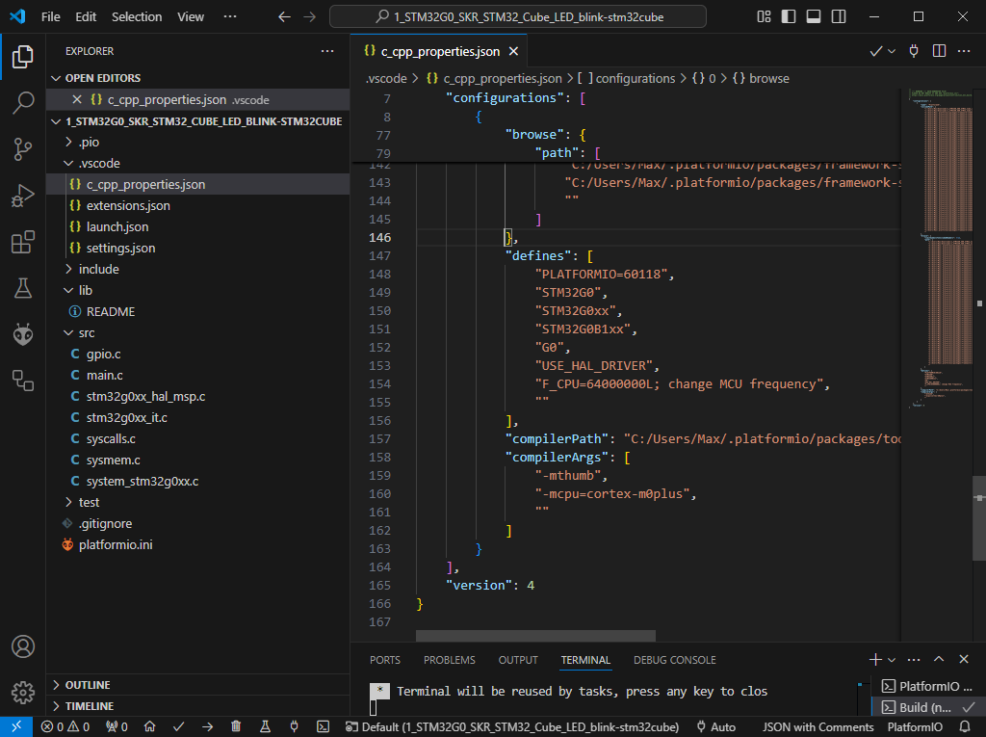The image size is (986, 737).
Task: Open the Search view in the activity bar
Action: pyautogui.click(x=23, y=102)
